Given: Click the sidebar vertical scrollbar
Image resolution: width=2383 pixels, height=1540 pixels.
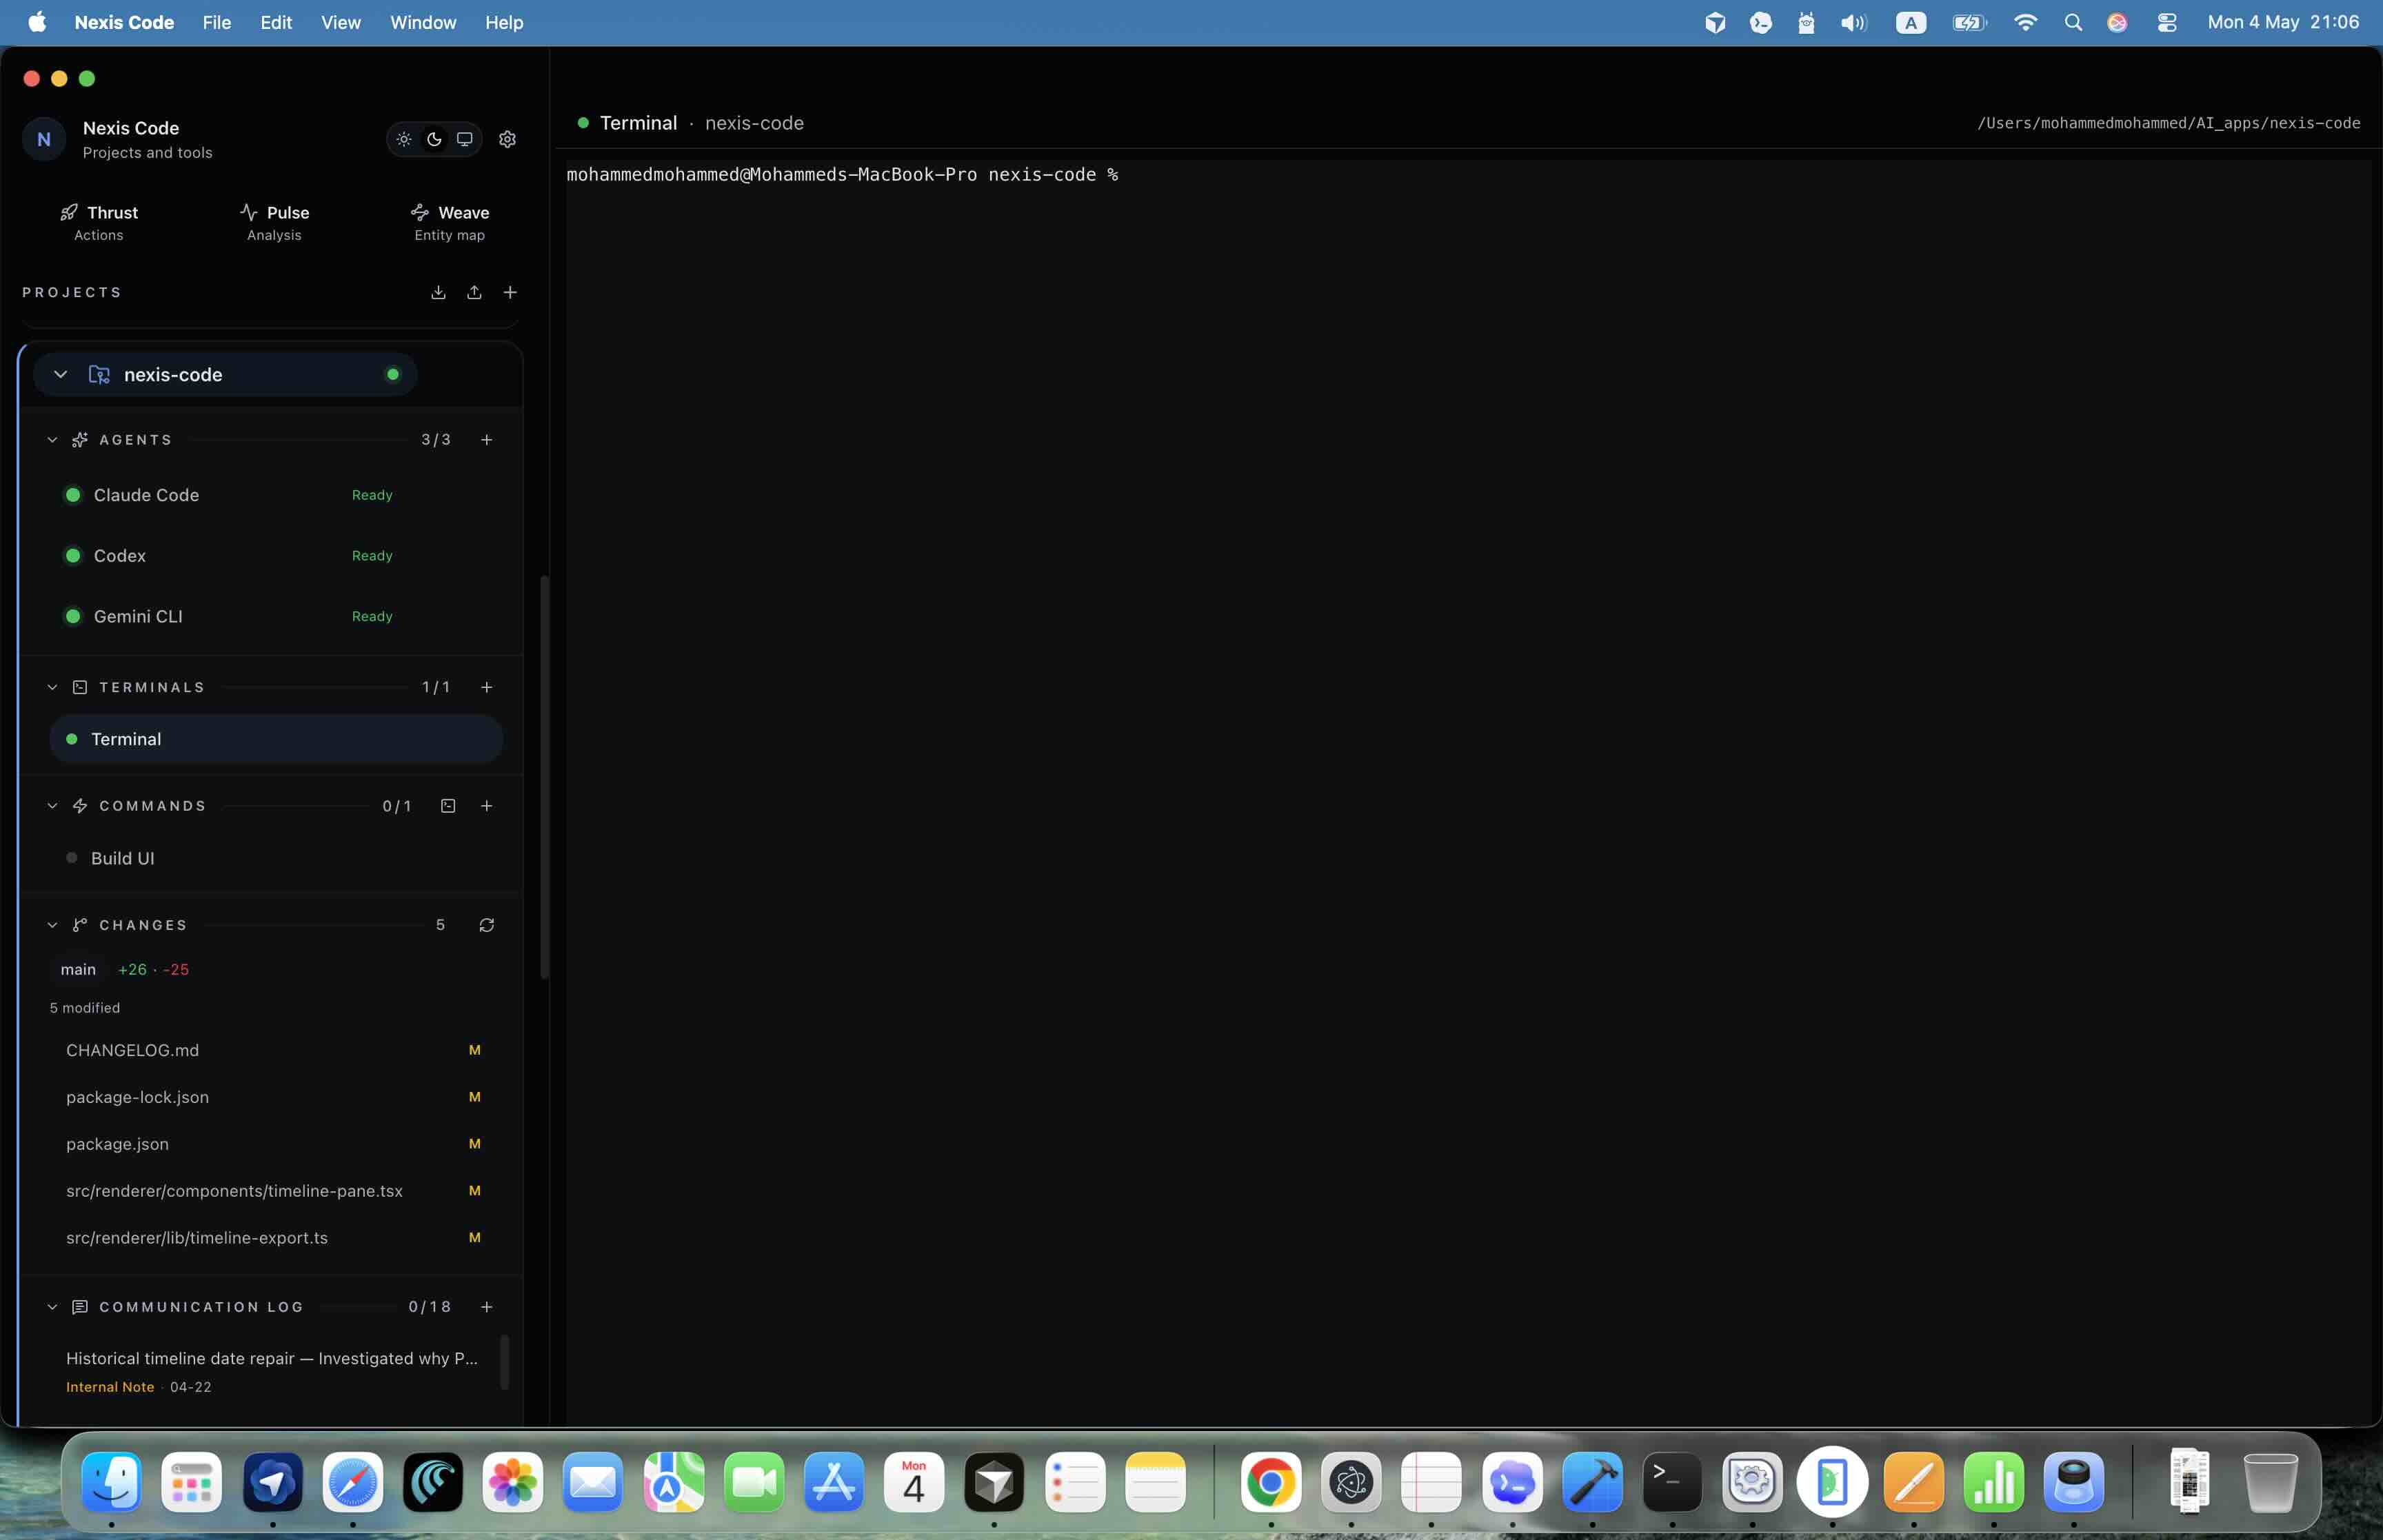Looking at the screenshot, I should (x=544, y=777).
